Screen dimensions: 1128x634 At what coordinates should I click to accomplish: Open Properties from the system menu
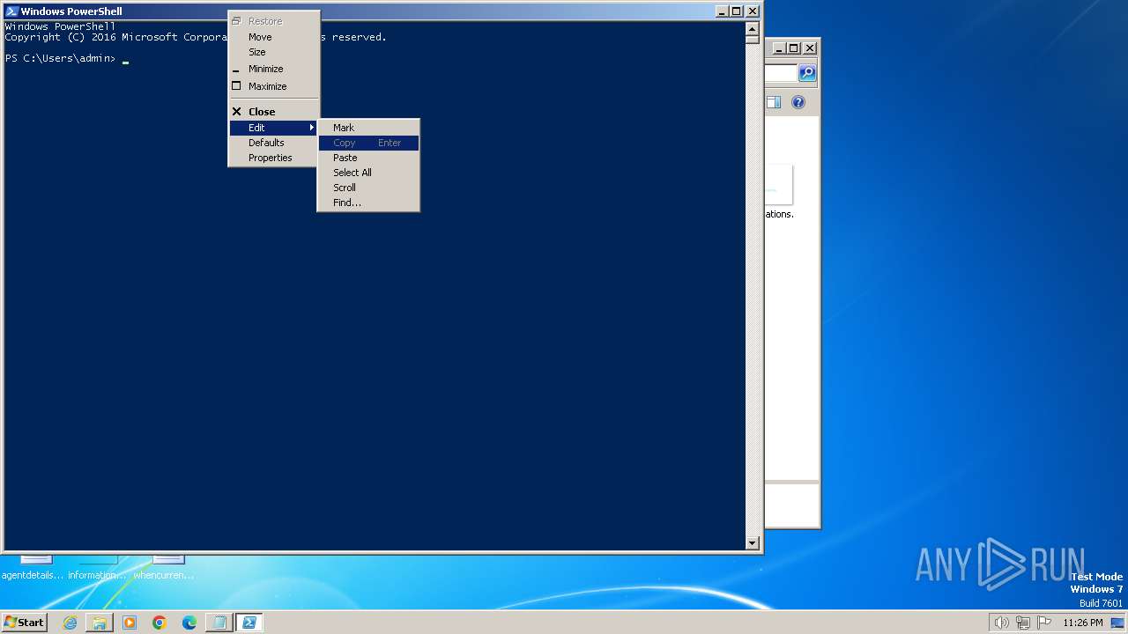click(x=273, y=158)
